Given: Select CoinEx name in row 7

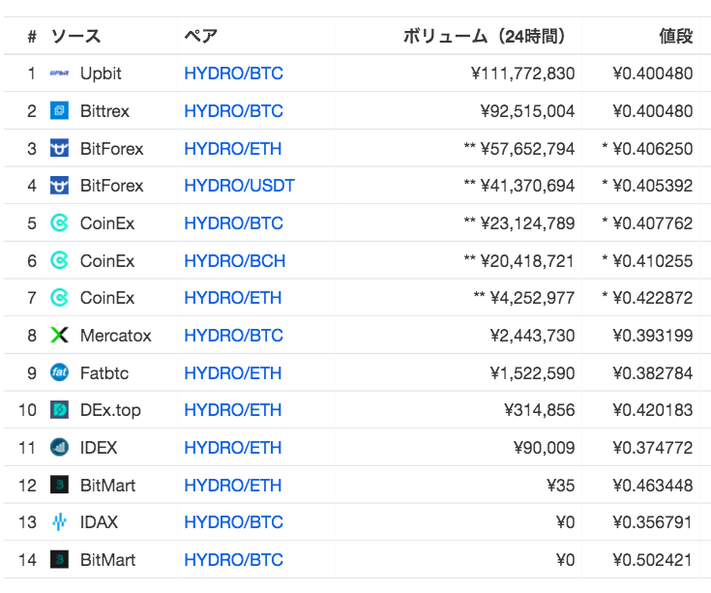Looking at the screenshot, I should (107, 298).
